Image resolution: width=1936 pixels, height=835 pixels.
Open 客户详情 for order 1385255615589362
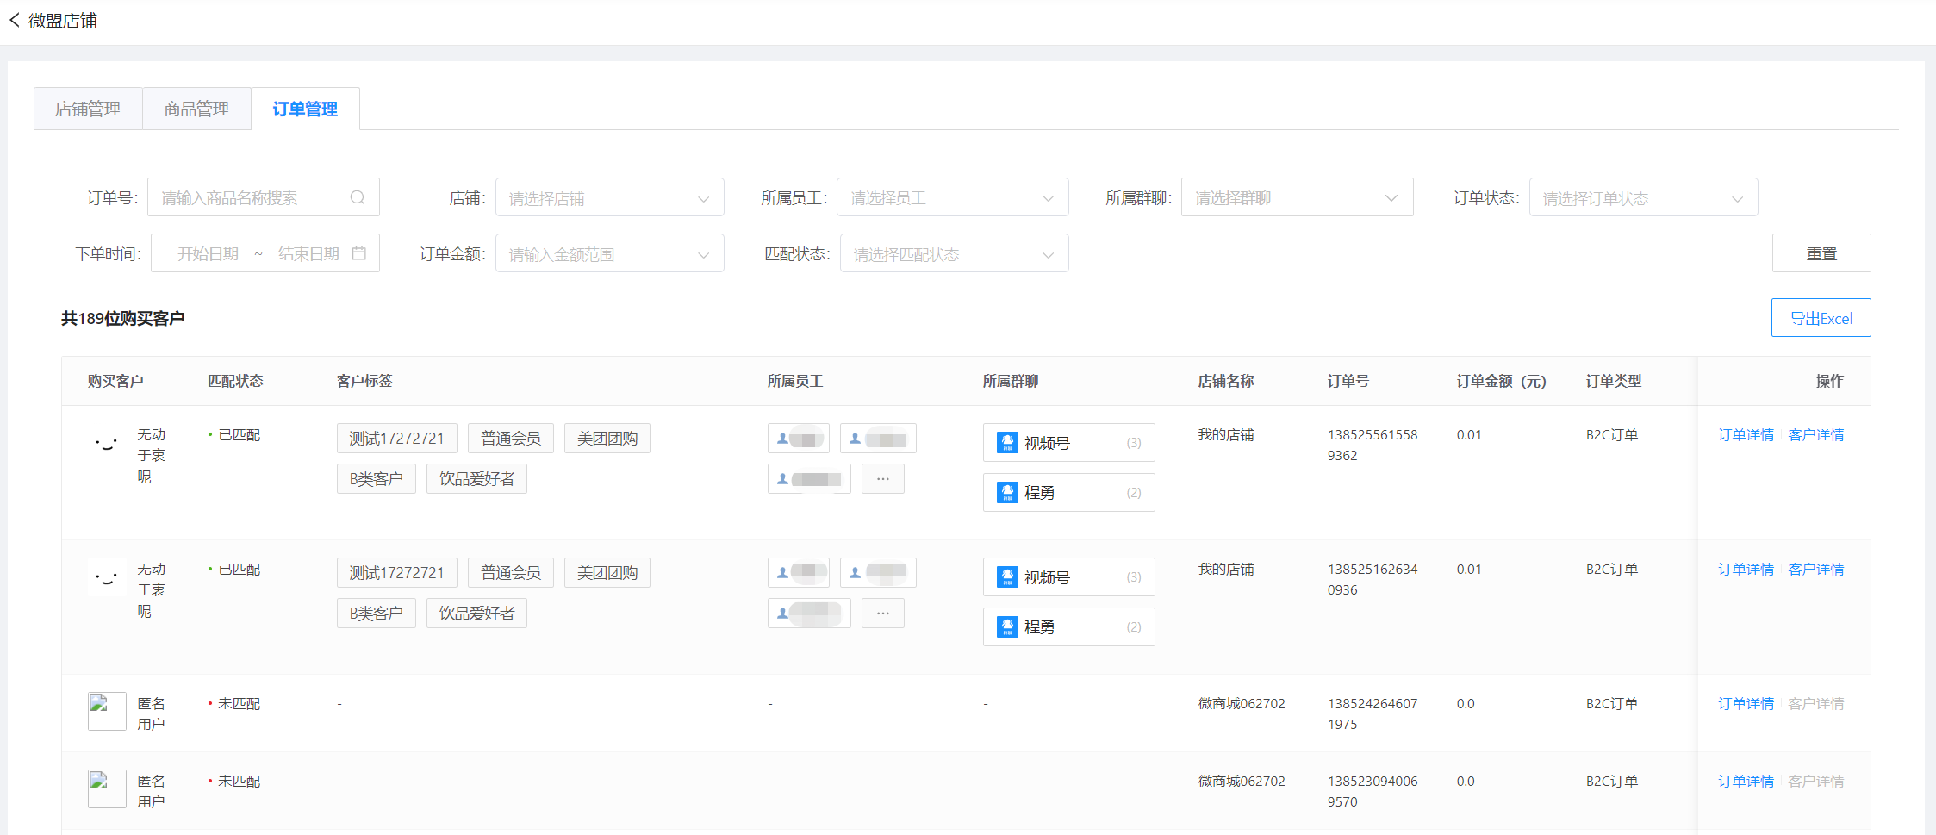pos(1815,435)
